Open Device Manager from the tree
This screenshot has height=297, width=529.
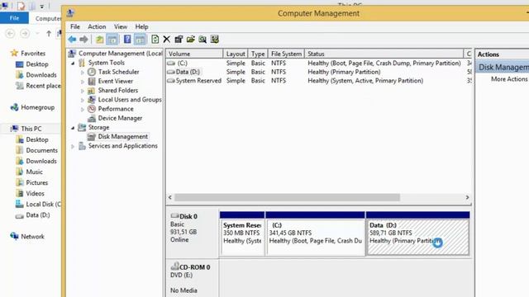pyautogui.click(x=120, y=118)
